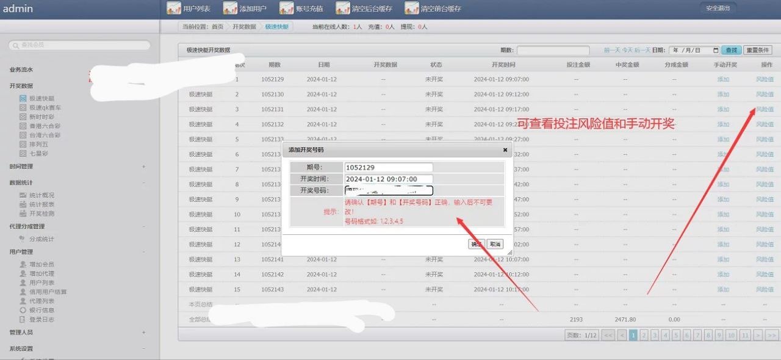Click the 用户列表 toolbar icon
The image size is (781, 360).
tap(175, 9)
